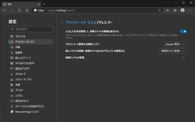Screen dimensions: 195x122
Task: Open the Collections icon in toolbar
Action: [175, 10]
